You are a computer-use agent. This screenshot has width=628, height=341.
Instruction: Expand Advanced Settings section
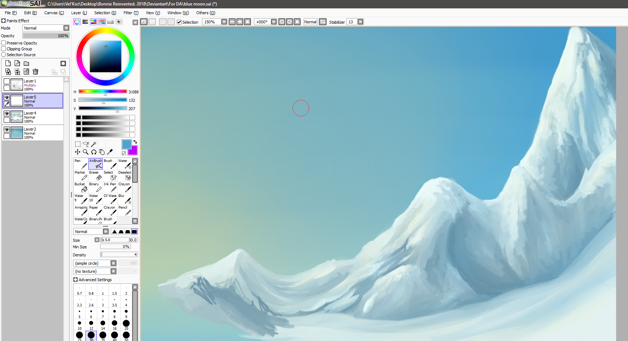coord(75,280)
